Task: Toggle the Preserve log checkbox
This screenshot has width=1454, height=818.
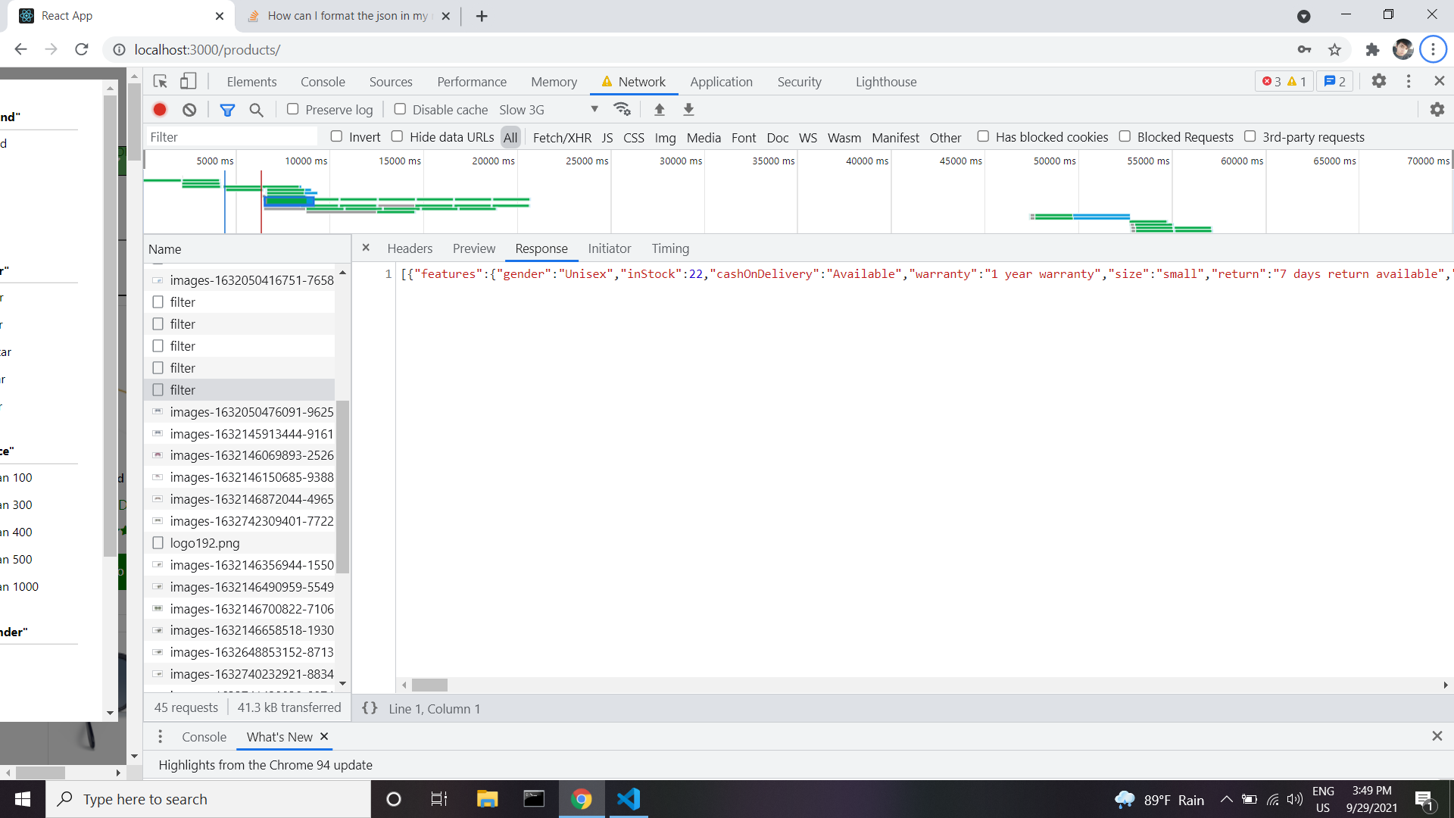Action: pos(291,109)
